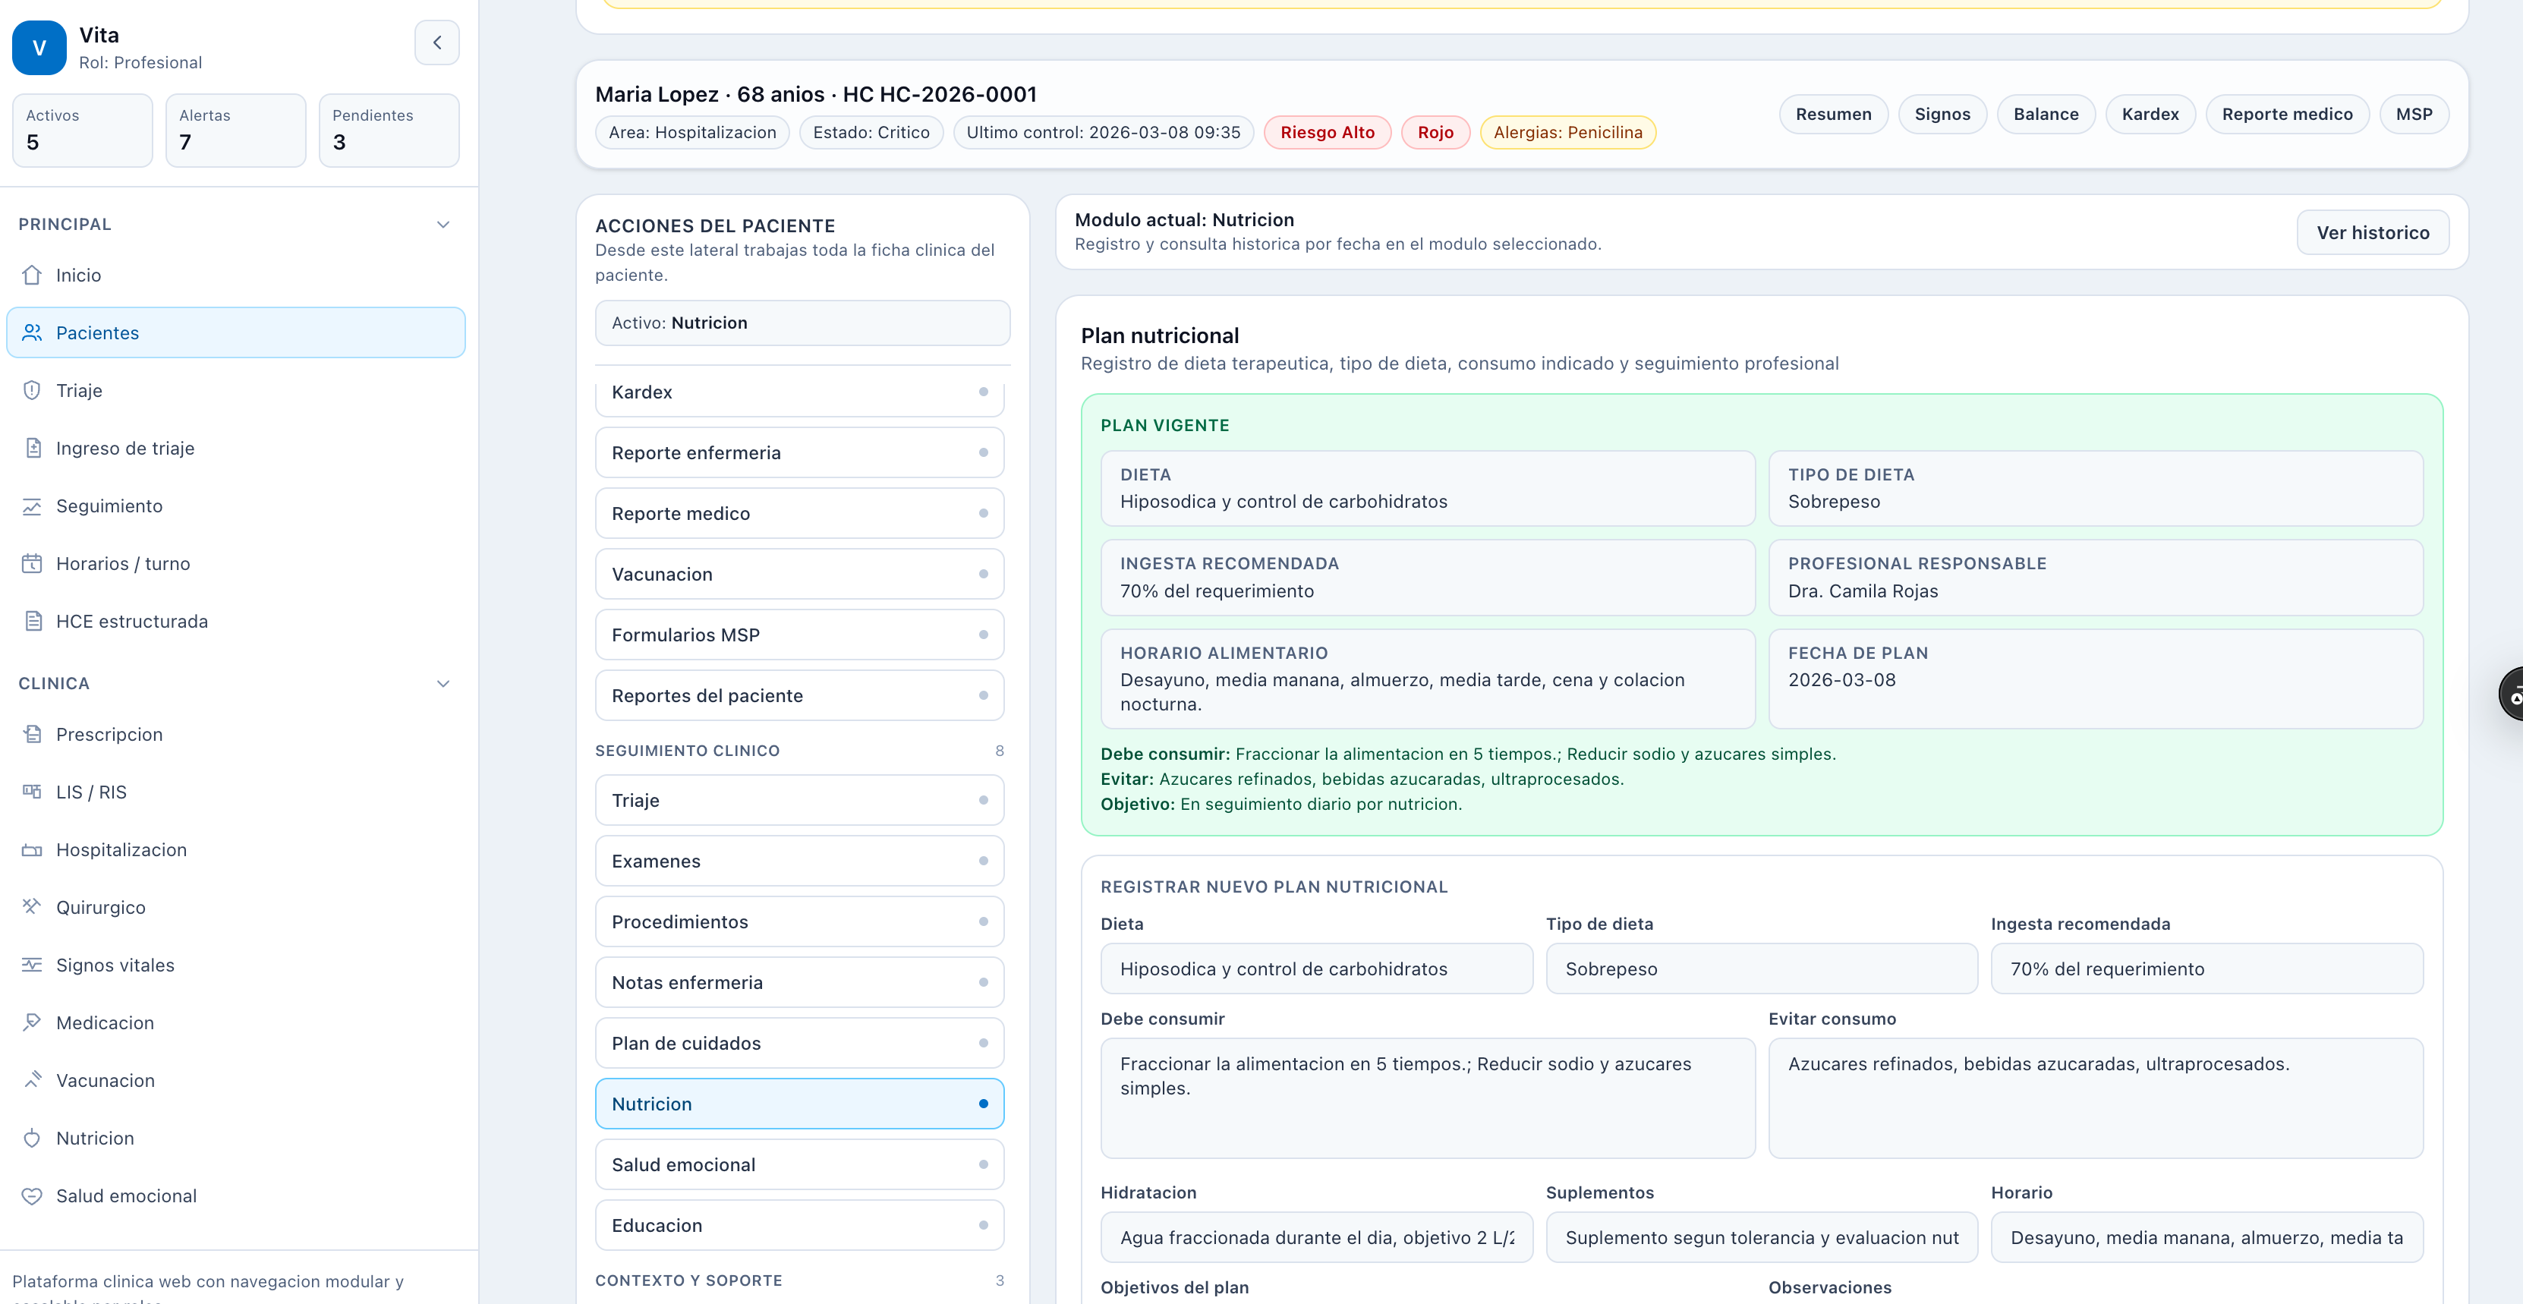Open the Resumen tab
Screen dimensions: 2523x1304
click(1834, 115)
